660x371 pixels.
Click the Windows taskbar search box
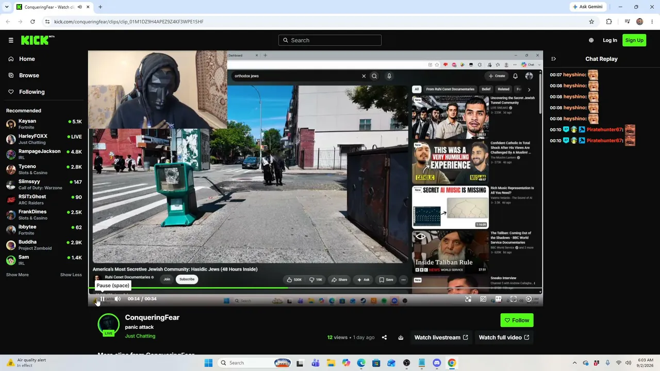pyautogui.click(x=255, y=363)
